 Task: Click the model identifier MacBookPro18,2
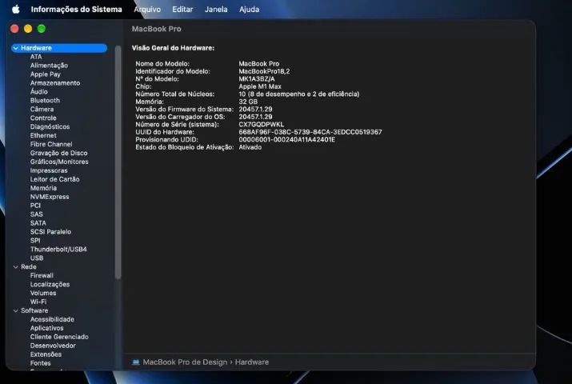pyautogui.click(x=264, y=71)
